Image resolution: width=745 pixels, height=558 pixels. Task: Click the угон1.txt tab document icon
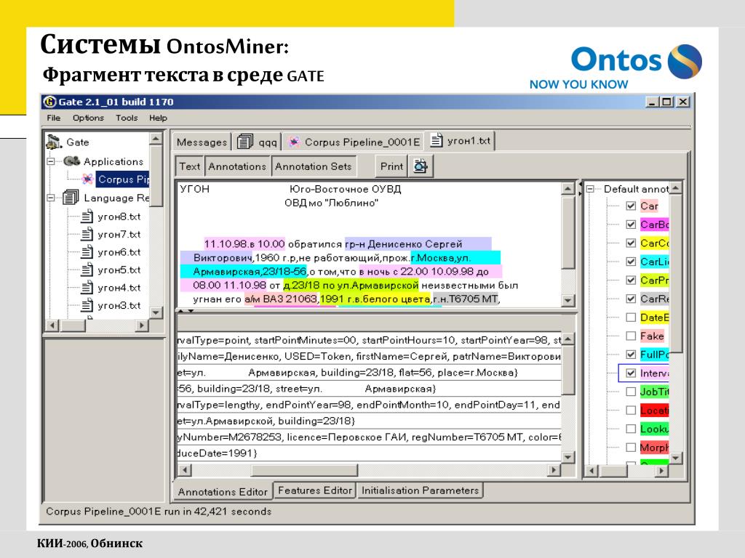[x=437, y=140]
